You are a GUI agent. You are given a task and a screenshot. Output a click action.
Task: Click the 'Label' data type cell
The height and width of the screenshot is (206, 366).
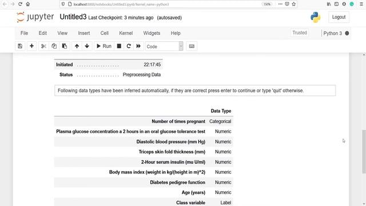pyautogui.click(x=226, y=203)
